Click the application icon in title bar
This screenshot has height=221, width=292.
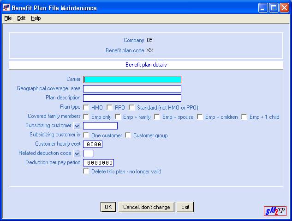tap(6, 8)
